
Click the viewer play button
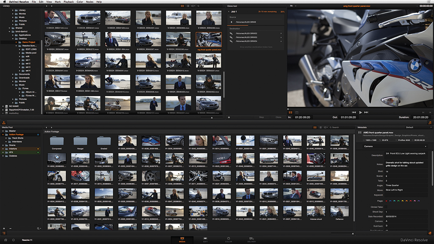[360, 112]
